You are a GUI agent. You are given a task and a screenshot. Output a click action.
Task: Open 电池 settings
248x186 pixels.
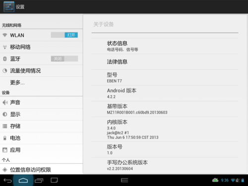(x=41, y=138)
